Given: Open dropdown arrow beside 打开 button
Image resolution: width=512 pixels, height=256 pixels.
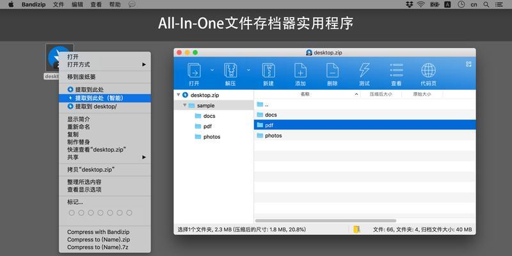Looking at the screenshot, I should coord(212,70).
